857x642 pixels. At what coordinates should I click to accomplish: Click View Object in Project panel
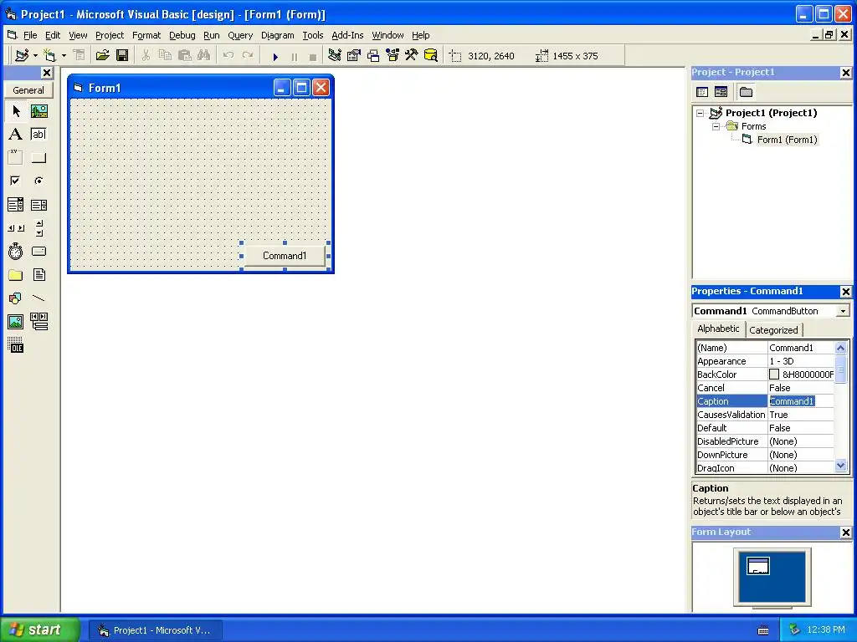click(x=721, y=92)
